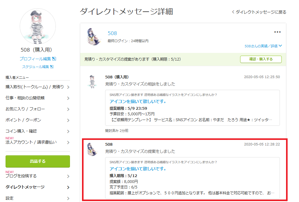This screenshot has width=299, height=202.
Task: Click 508's avatar in the conversation header
Action: [93, 37]
